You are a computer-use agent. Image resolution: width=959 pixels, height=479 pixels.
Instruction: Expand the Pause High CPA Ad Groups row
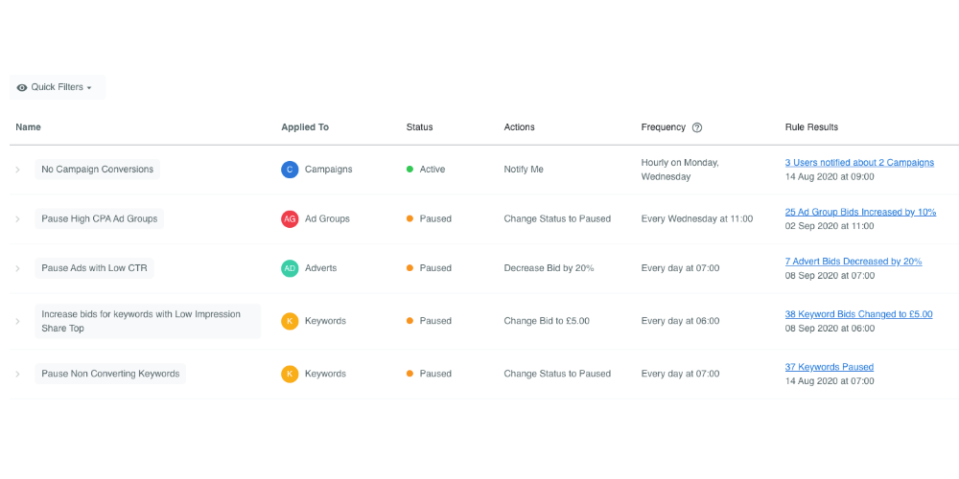17,218
